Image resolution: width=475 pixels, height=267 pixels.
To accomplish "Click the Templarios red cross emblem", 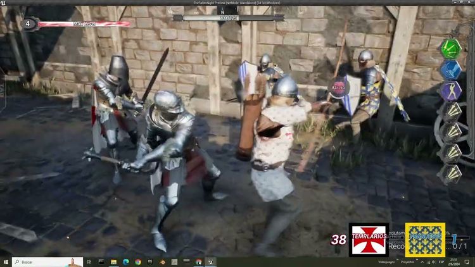I will pyautogui.click(x=369, y=239).
